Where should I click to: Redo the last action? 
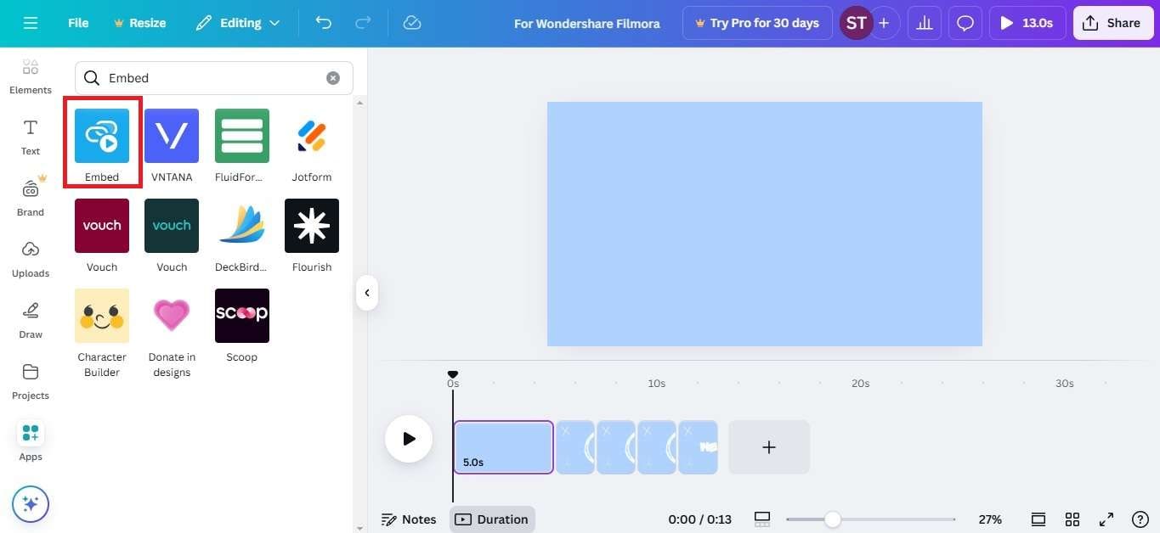362,23
